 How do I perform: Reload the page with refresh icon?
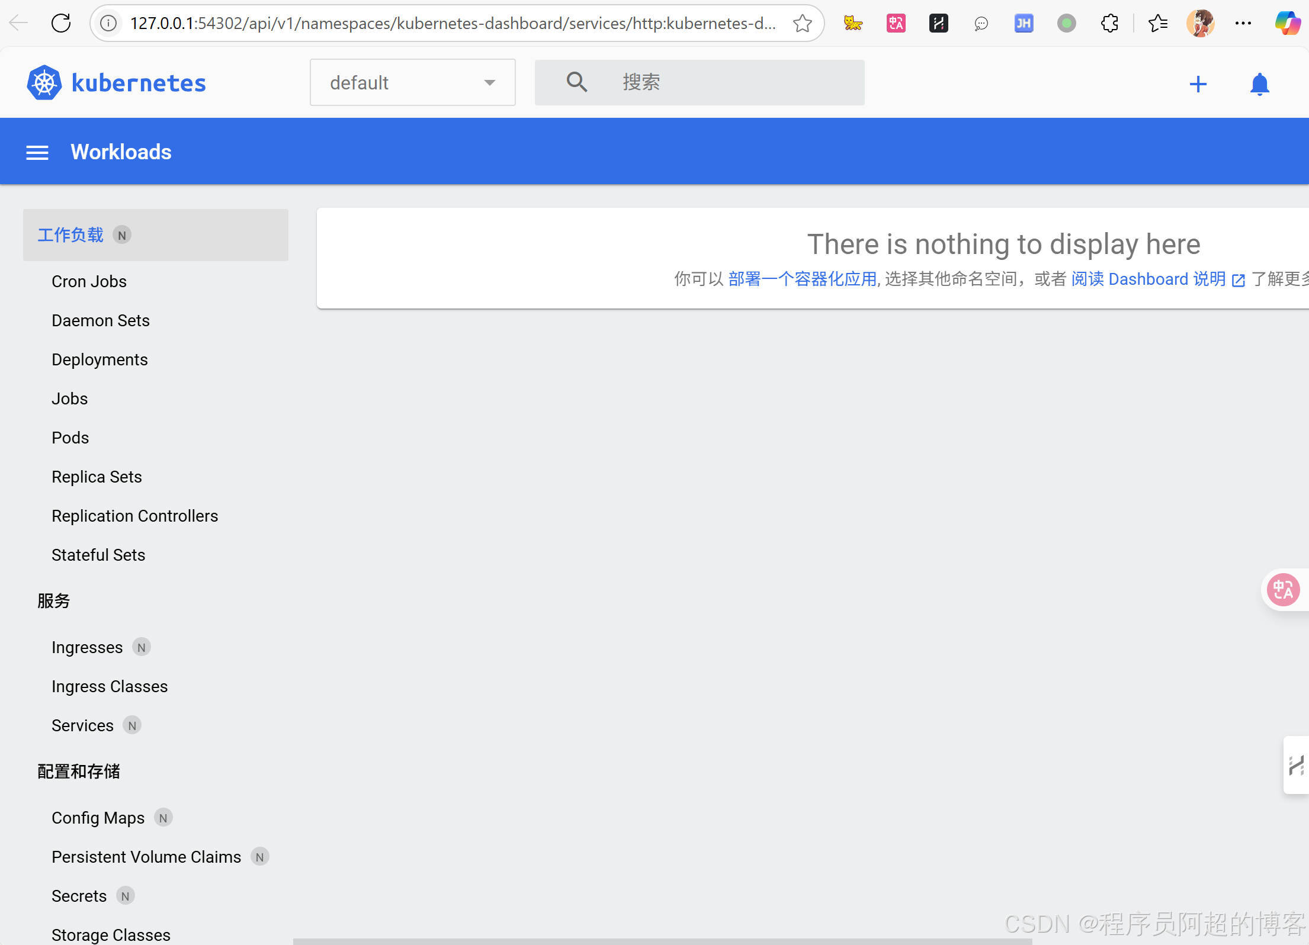[x=61, y=23]
